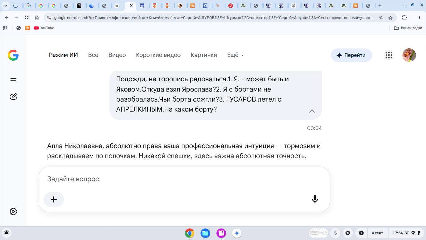Click the plus attach button
426x240 pixels.
[x=54, y=199]
